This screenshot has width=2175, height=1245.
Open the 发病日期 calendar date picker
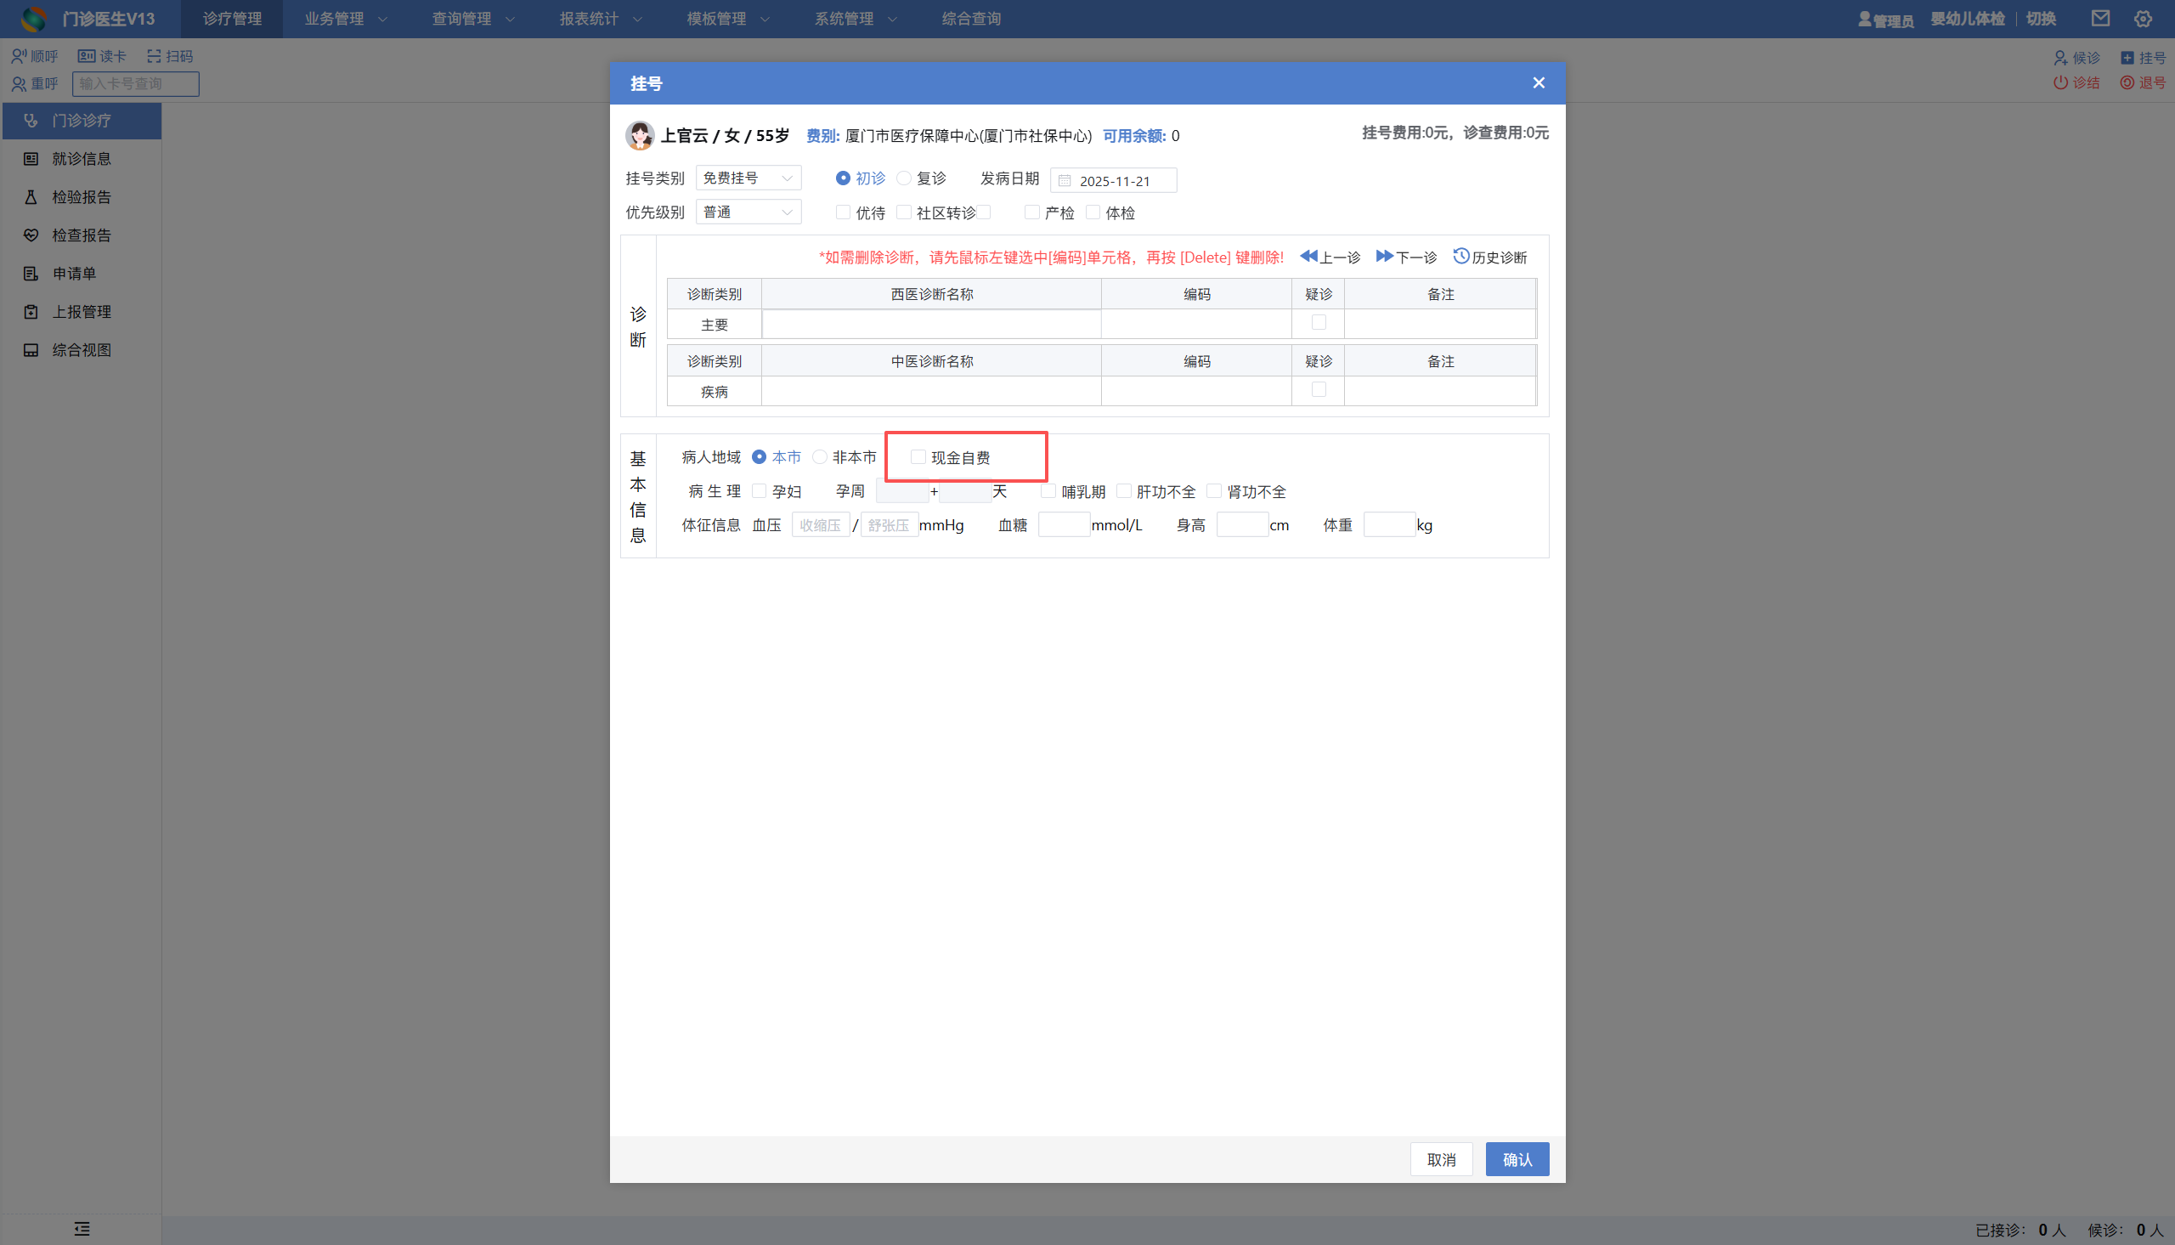pyautogui.click(x=1113, y=180)
